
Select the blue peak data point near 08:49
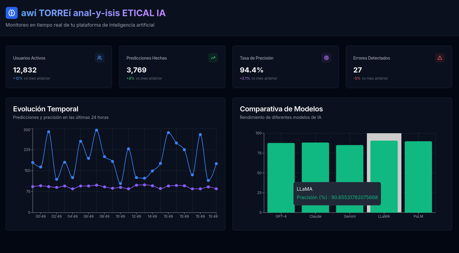(96, 130)
